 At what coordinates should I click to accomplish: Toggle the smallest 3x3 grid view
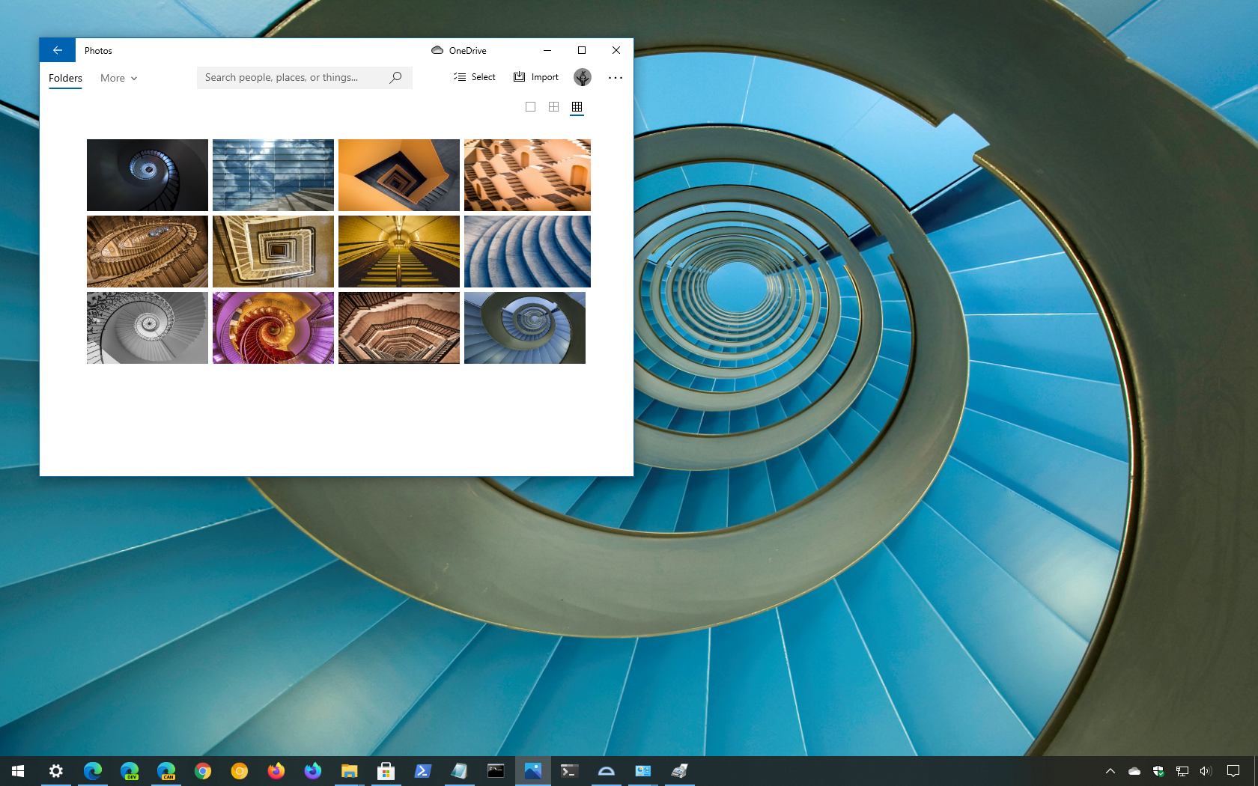click(577, 107)
